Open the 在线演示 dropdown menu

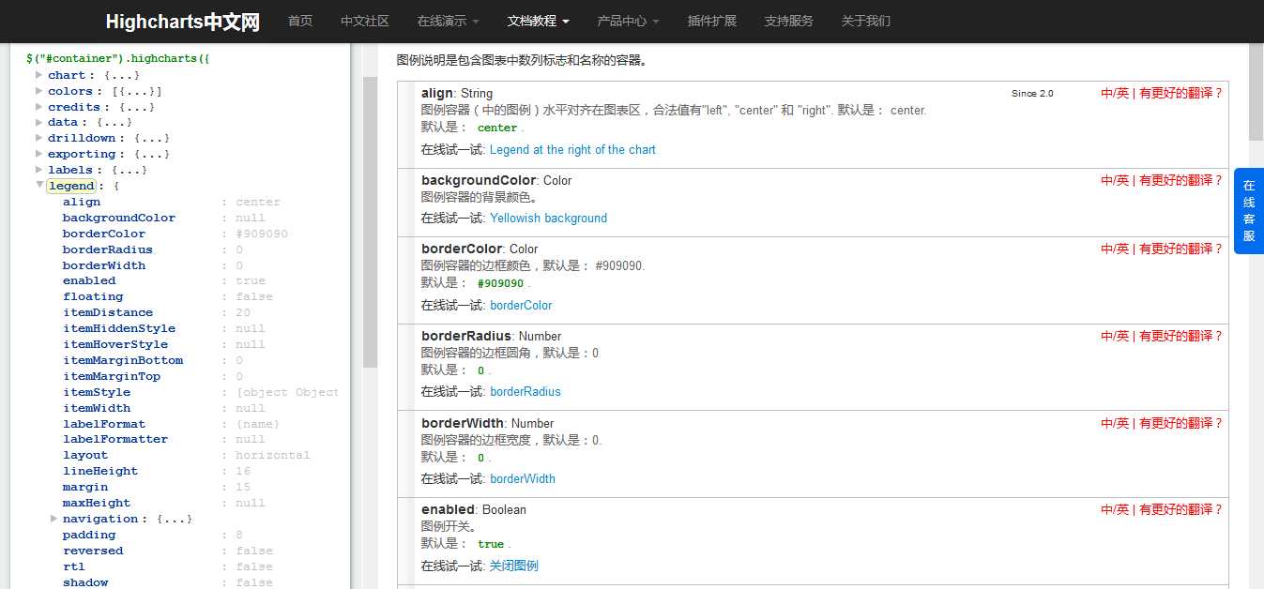pos(448,21)
